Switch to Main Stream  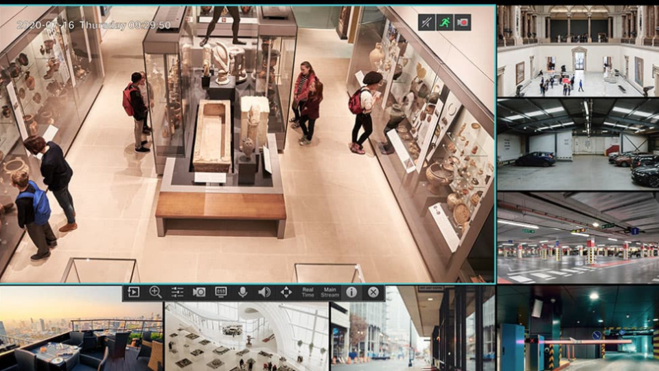pos(330,292)
